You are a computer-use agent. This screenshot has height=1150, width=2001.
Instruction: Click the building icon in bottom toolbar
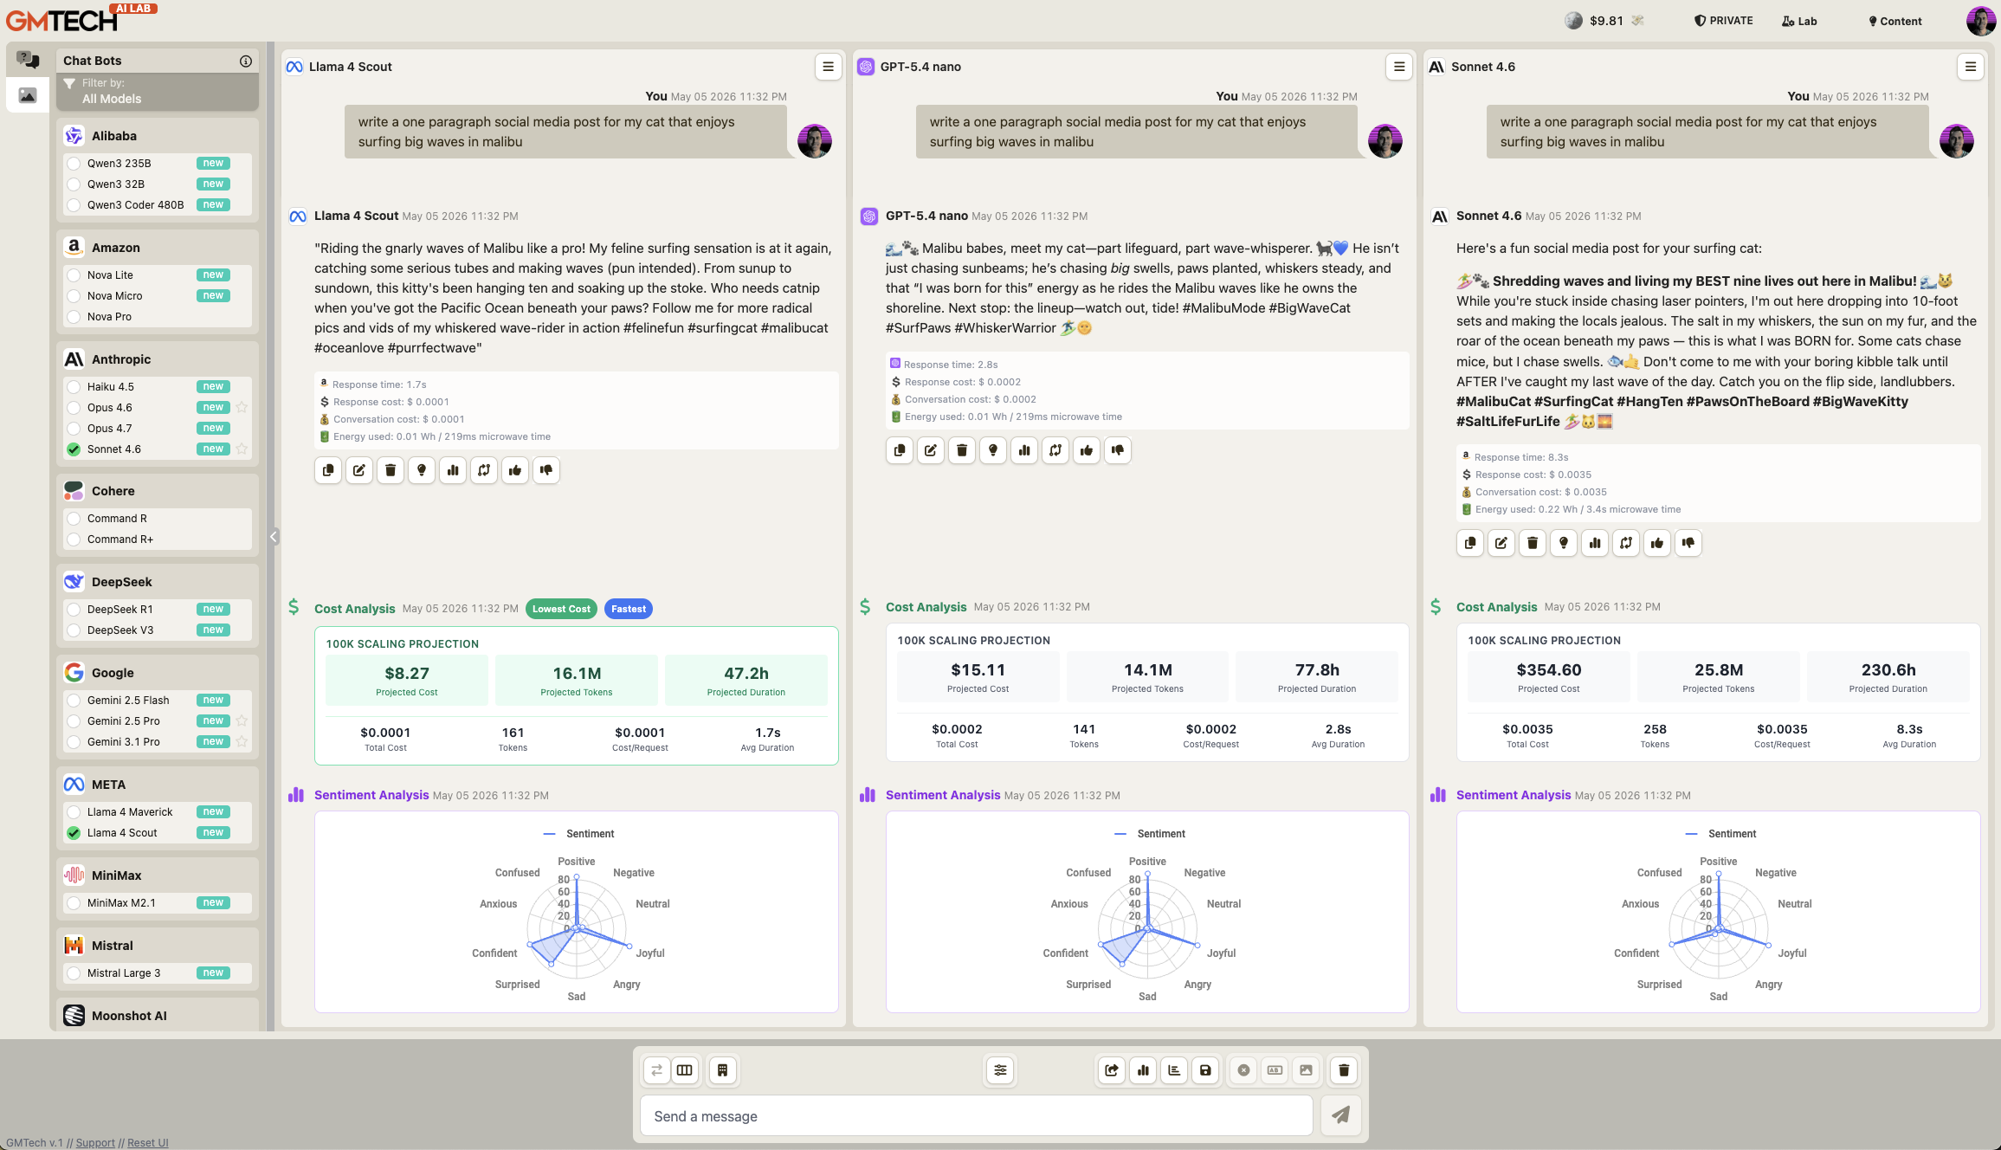[722, 1070]
